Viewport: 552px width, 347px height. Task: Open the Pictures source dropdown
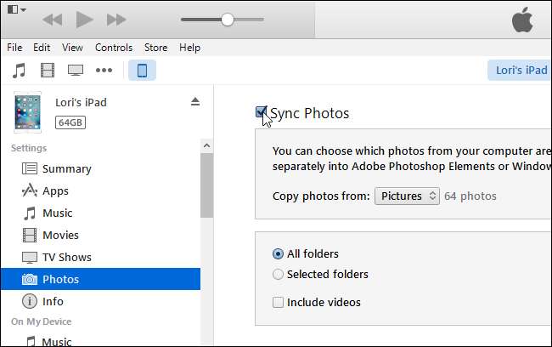[407, 196]
